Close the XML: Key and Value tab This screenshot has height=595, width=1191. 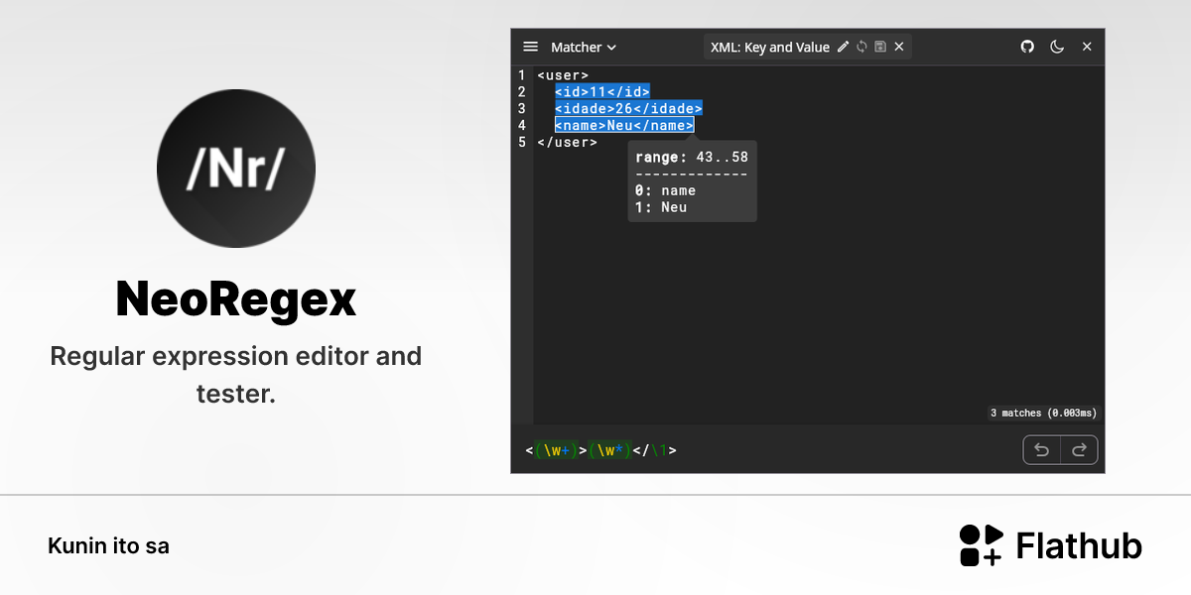[899, 47]
